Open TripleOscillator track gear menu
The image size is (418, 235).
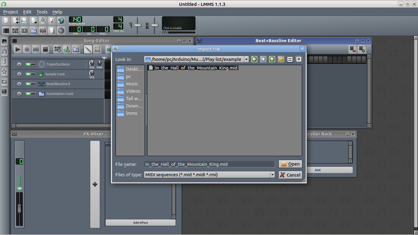point(19,64)
